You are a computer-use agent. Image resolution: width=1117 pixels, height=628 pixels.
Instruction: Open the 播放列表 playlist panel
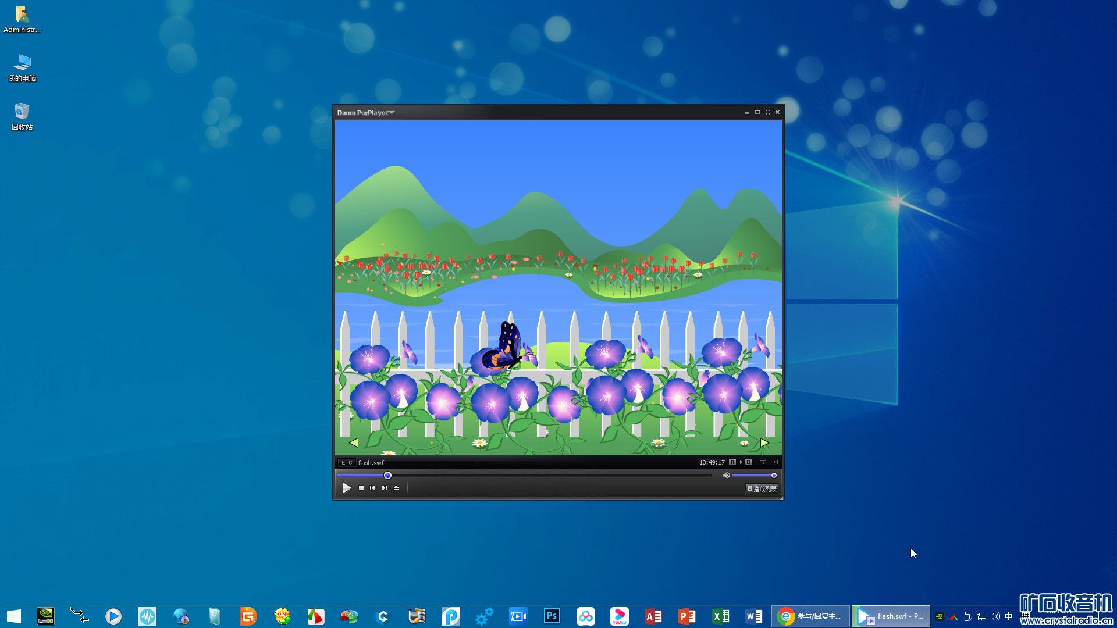coord(762,488)
